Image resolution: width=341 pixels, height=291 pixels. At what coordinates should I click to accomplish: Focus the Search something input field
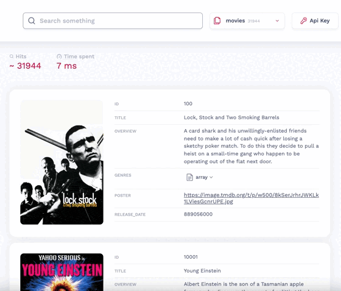pyautogui.click(x=113, y=21)
